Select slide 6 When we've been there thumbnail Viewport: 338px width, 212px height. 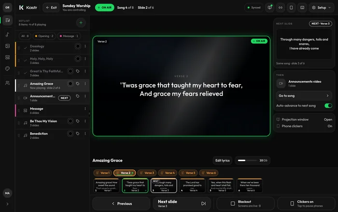[x=250, y=185]
